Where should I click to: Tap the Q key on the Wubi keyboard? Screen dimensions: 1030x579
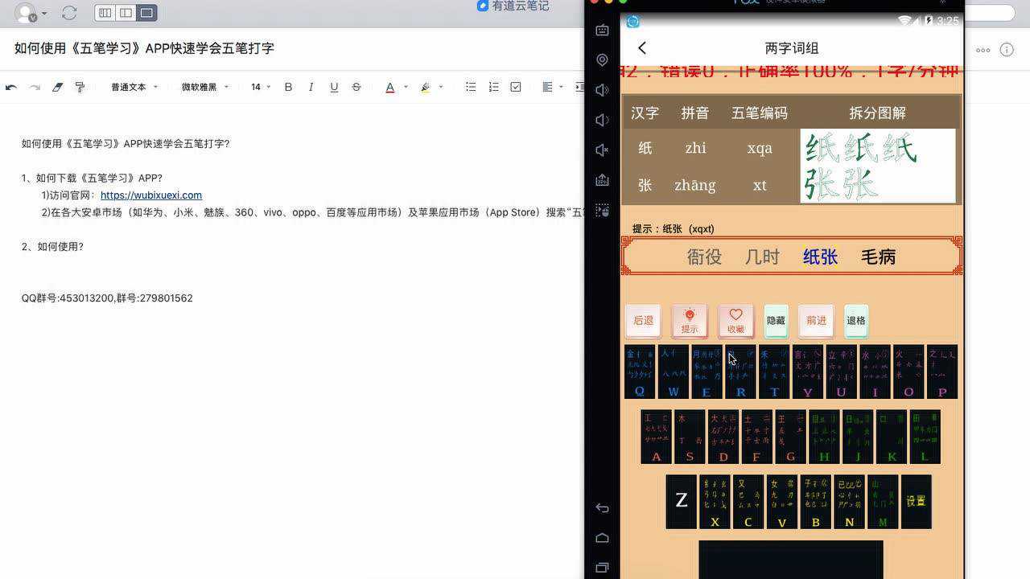(x=640, y=372)
